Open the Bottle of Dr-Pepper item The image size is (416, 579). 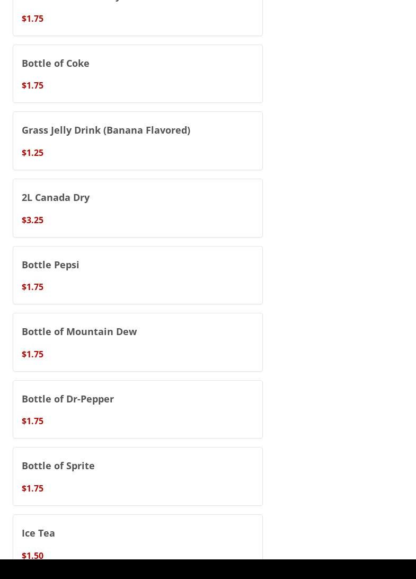[x=68, y=399]
